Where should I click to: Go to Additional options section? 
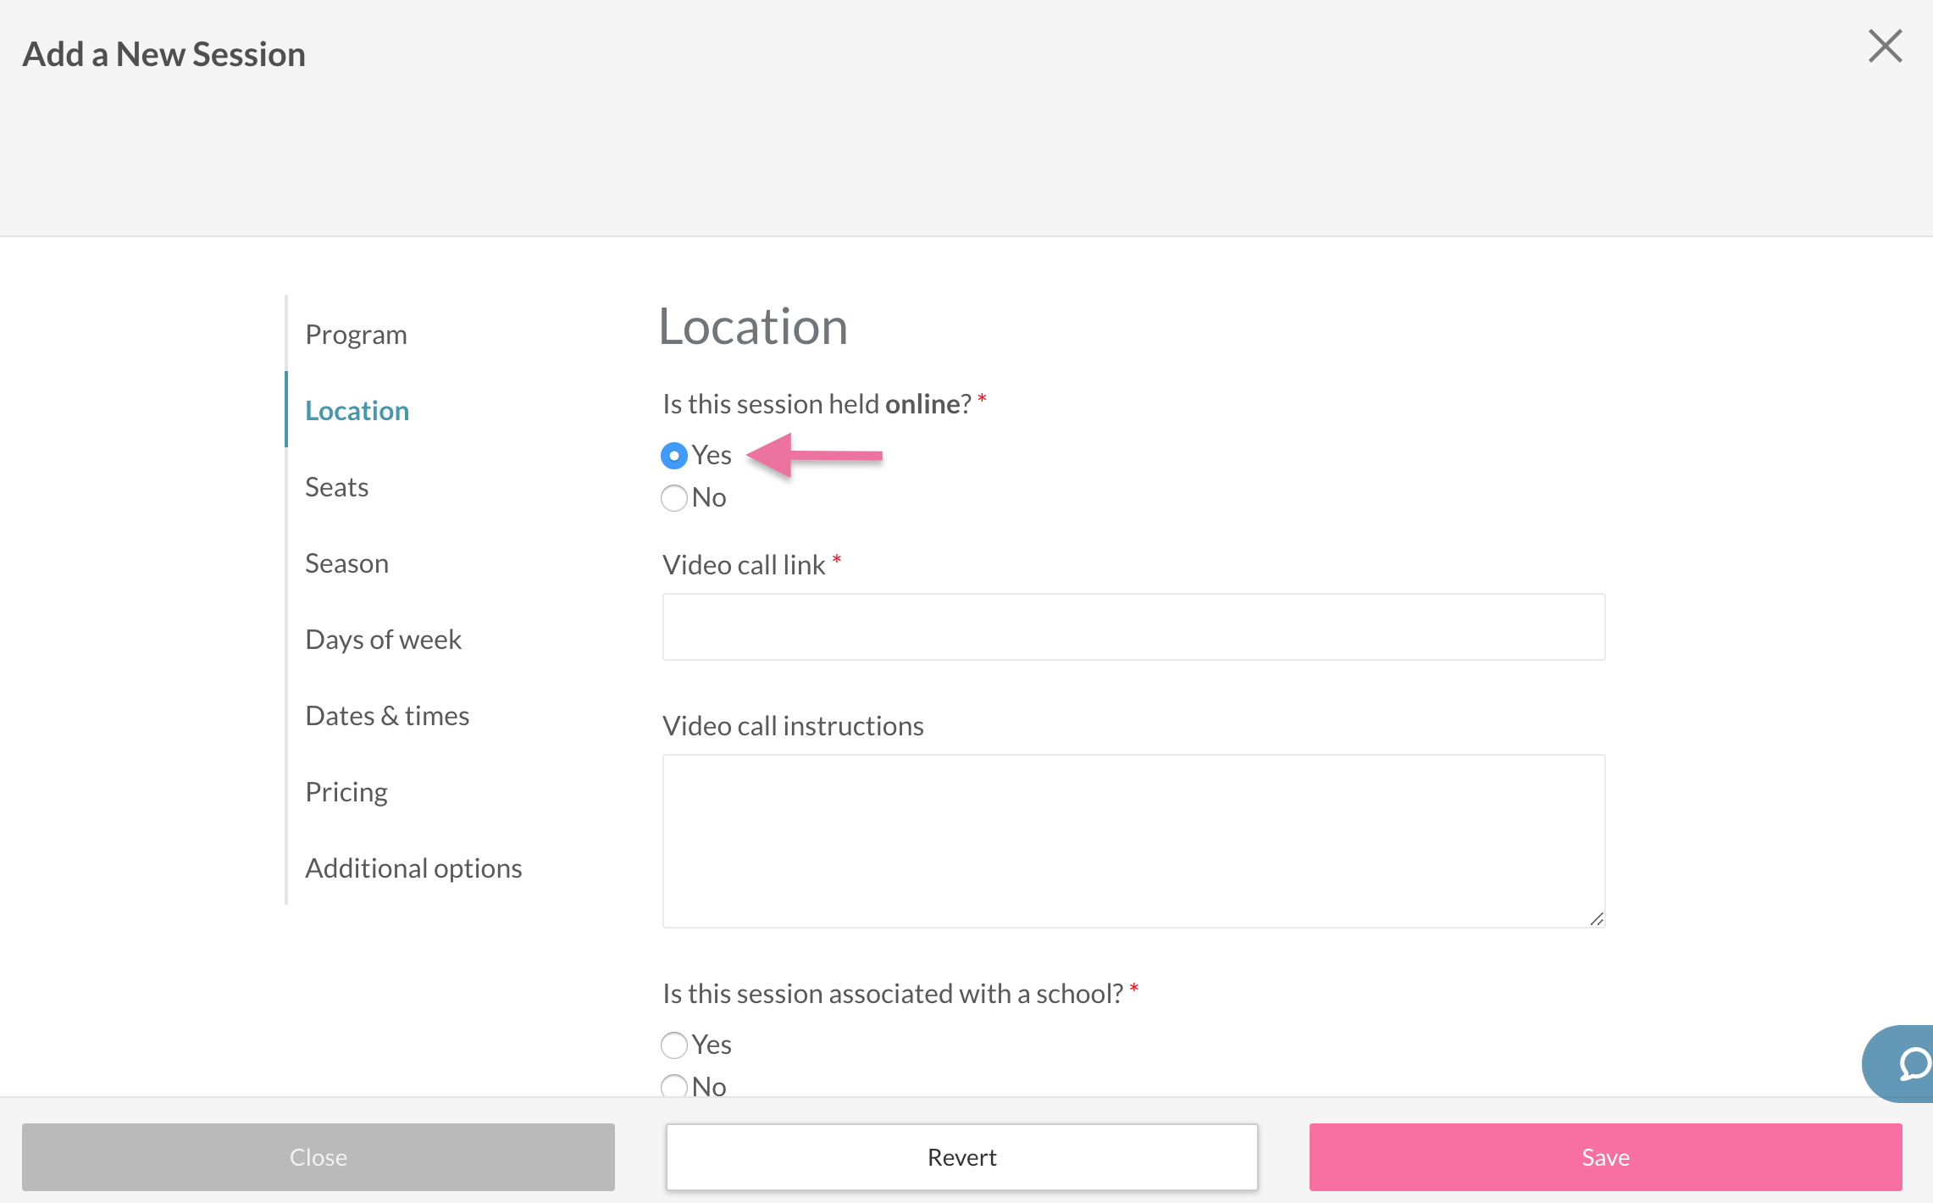coord(413,868)
